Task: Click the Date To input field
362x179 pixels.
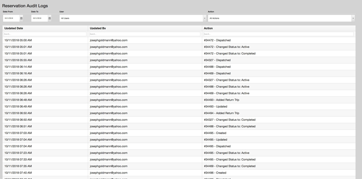Action: point(39,18)
